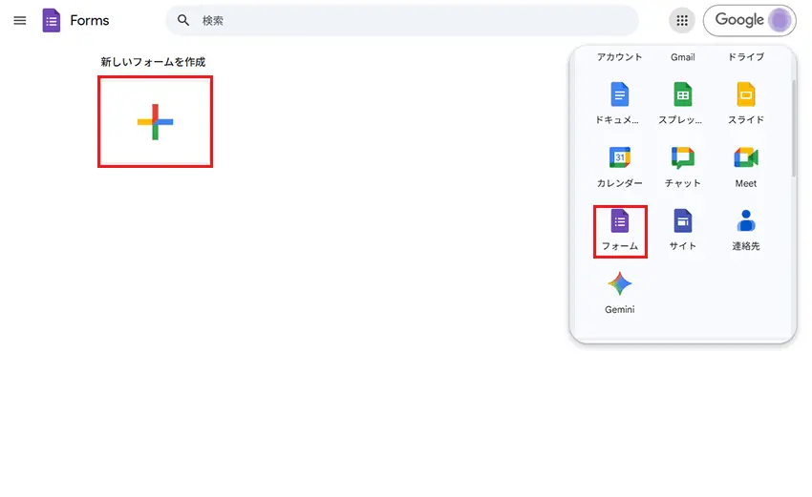The height and width of the screenshot is (497, 812).
Task: Click the Gmail label in apps panel
Action: tap(682, 57)
